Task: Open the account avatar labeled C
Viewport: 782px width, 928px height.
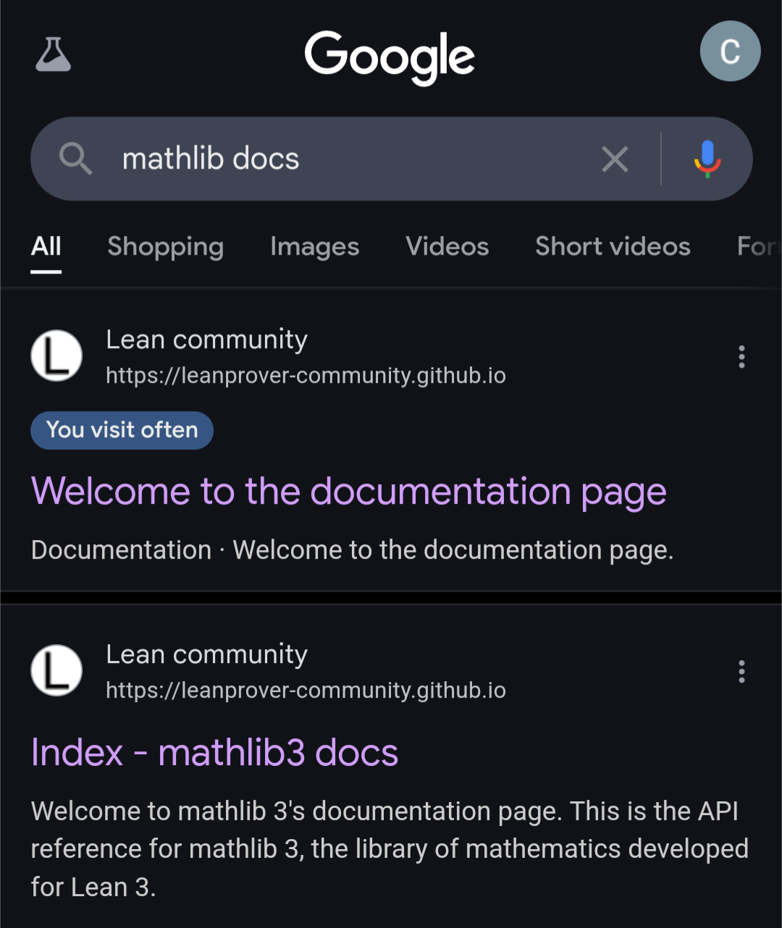Action: click(730, 51)
